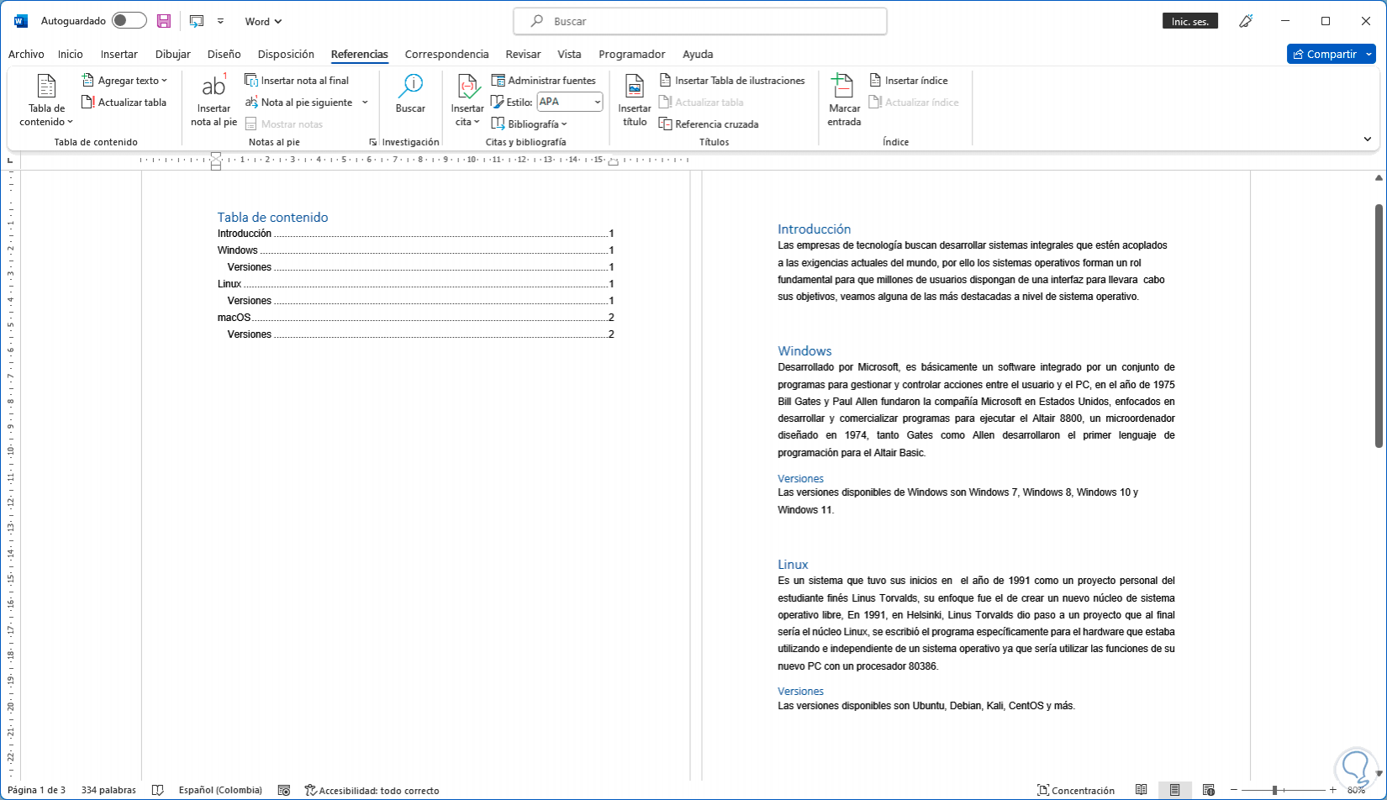The image size is (1387, 800).
Task: Click the Insertar título icon
Action: [635, 87]
